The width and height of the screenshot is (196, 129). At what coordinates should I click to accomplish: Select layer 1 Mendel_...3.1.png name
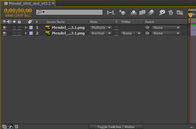[x=68, y=28]
